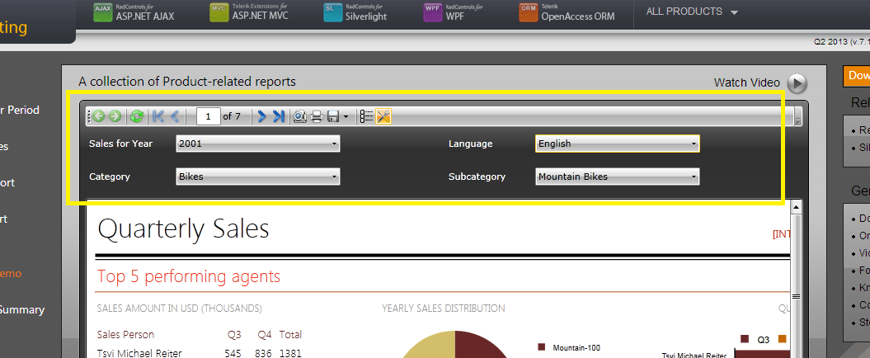Click the tan pie chart slice
Image resolution: width=870 pixels, height=358 pixels.
pyautogui.click(x=428, y=347)
